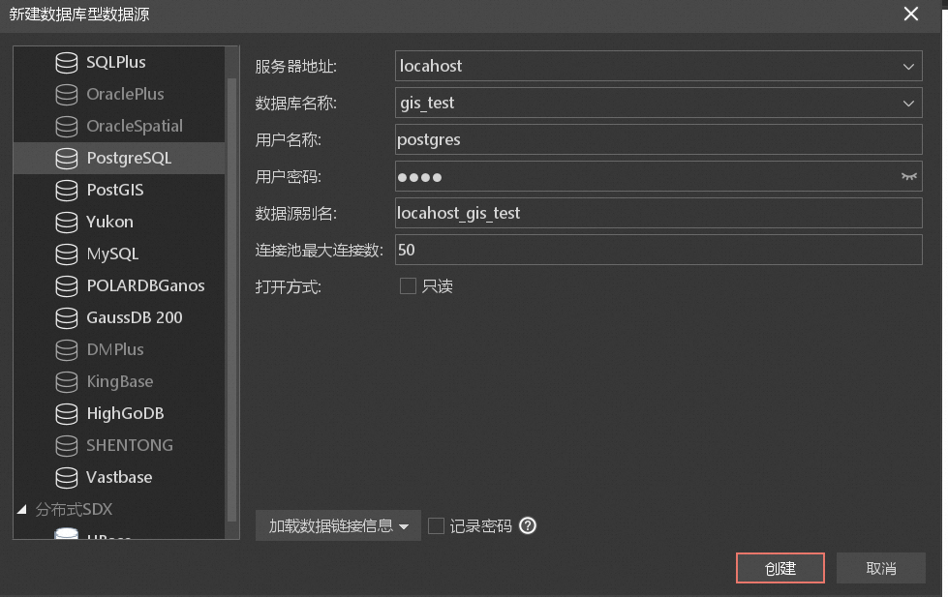Screen dimensions: 948x597
Task: Select MySQL datasource type
Action: click(x=112, y=254)
